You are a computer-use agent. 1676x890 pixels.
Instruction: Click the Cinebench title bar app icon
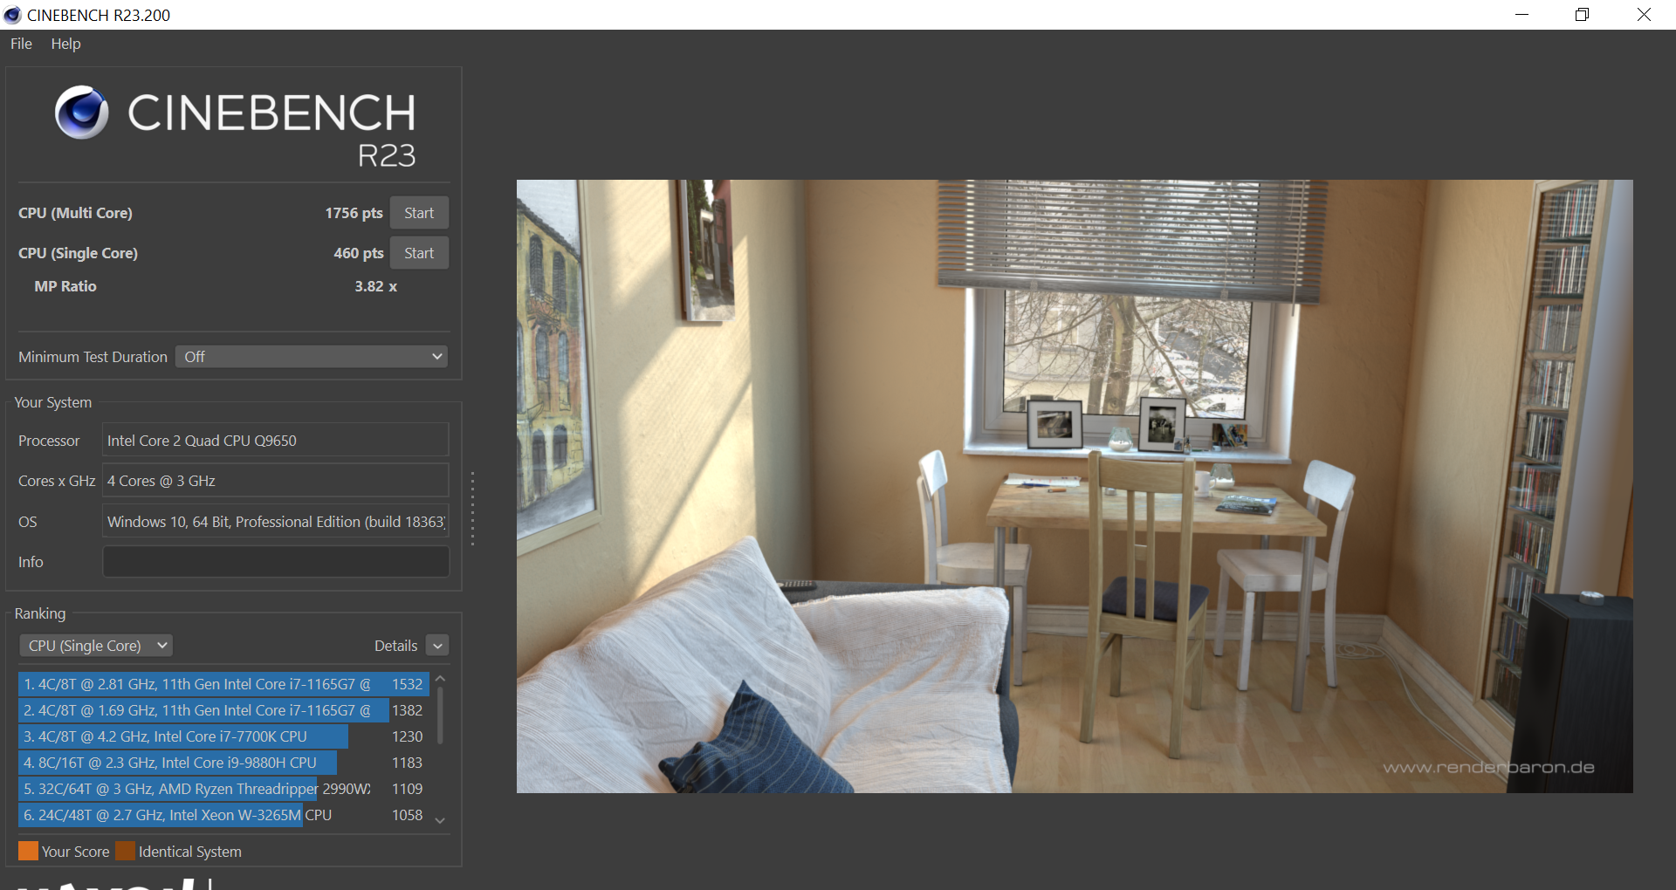(x=13, y=15)
